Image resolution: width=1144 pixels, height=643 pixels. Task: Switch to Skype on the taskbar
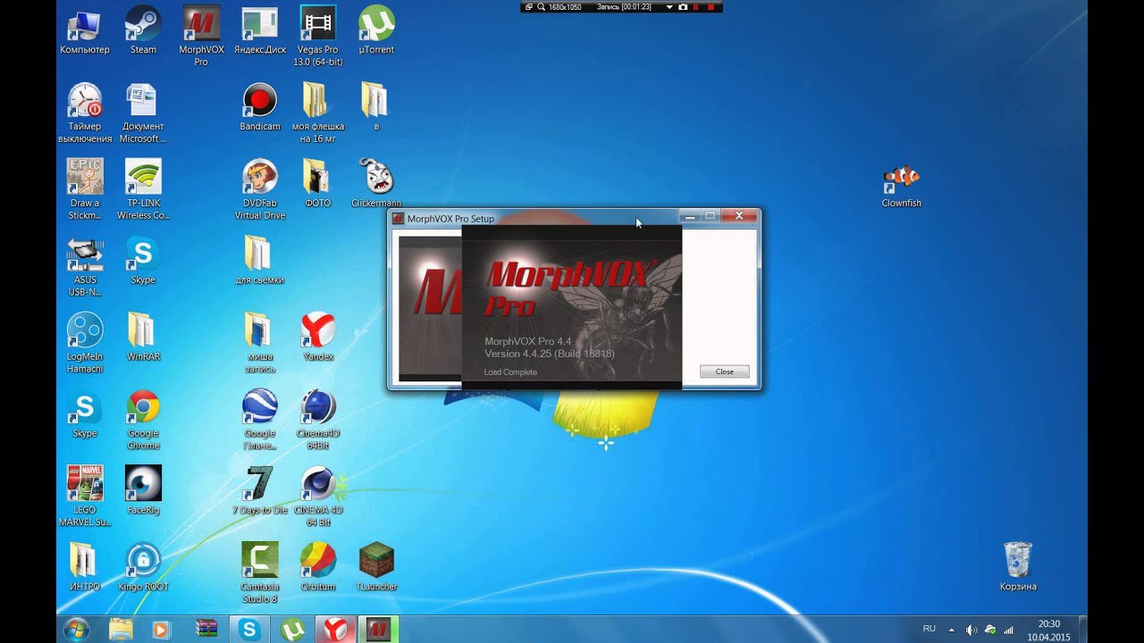point(250,630)
